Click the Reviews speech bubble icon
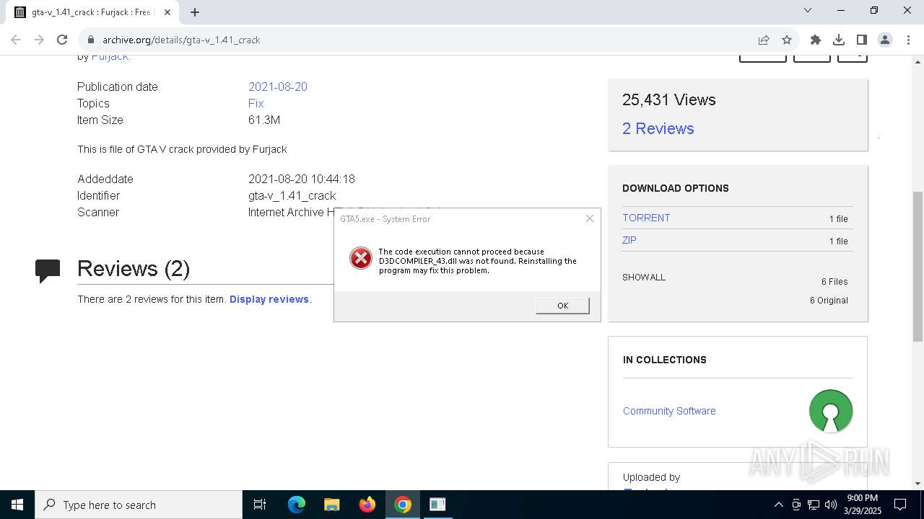 pyautogui.click(x=48, y=271)
